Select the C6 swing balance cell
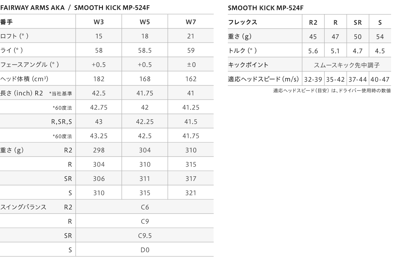 click(x=145, y=207)
